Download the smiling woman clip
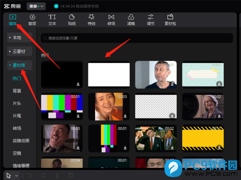 pos(125,116)
